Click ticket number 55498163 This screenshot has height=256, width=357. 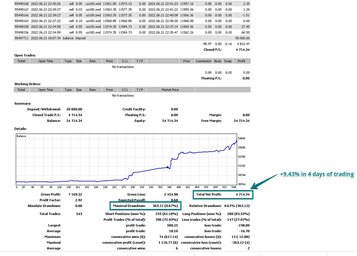coord(21,21)
